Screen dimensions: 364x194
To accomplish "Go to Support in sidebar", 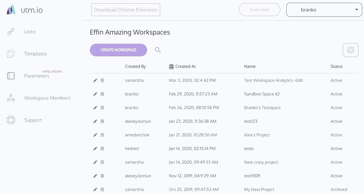I will pos(33,120).
